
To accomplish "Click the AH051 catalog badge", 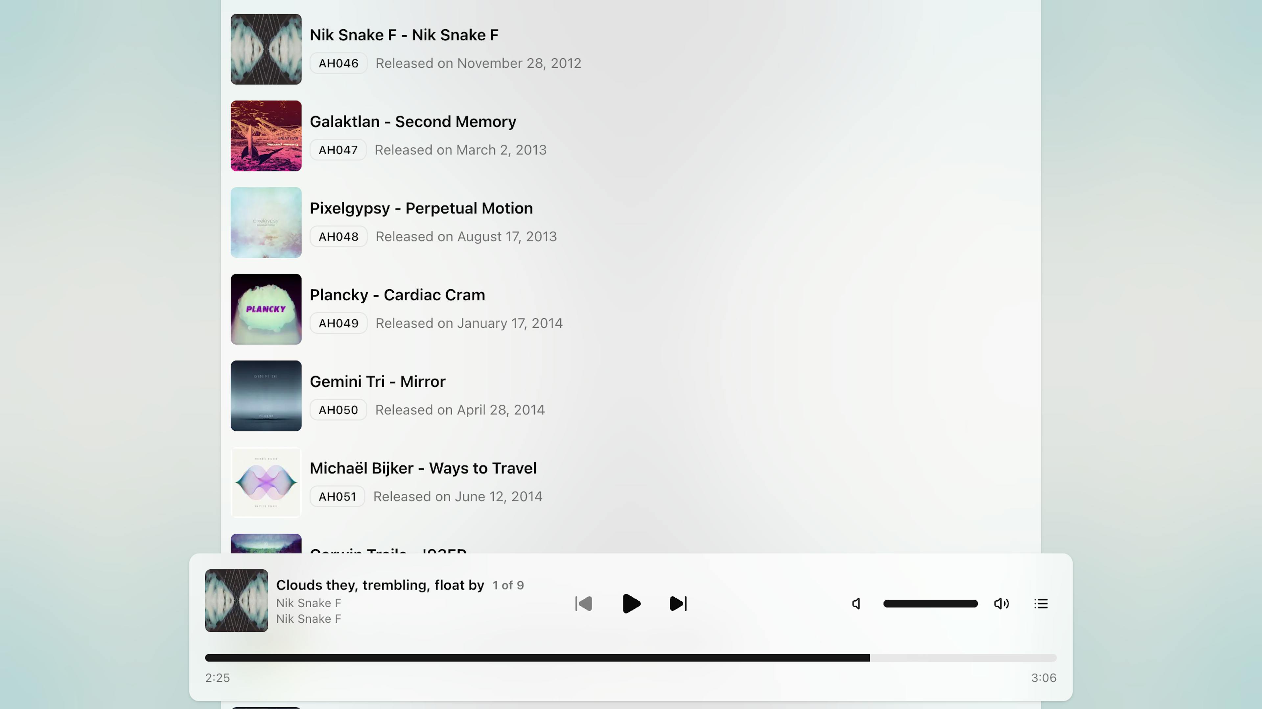I will pyautogui.click(x=337, y=496).
